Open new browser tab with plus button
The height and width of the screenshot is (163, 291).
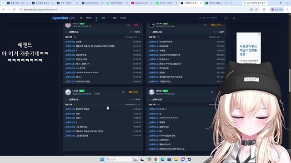coord(231,3)
